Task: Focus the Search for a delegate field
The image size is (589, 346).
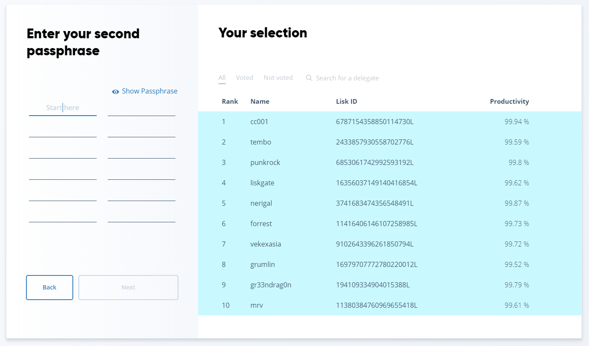Action: (x=347, y=78)
